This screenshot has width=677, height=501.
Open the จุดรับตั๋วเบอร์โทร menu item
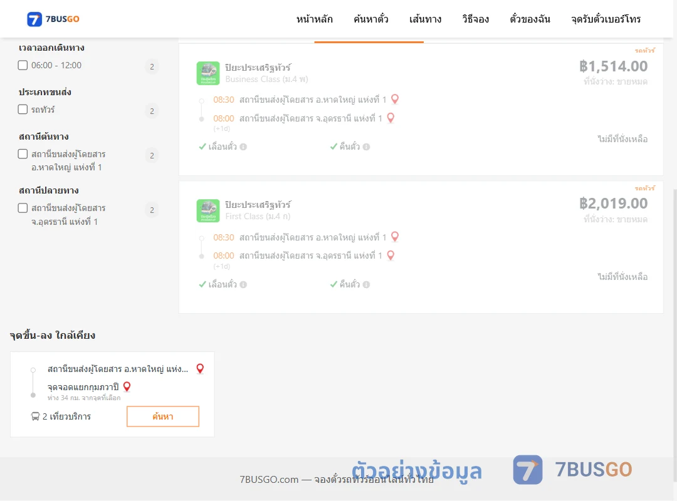click(x=606, y=19)
